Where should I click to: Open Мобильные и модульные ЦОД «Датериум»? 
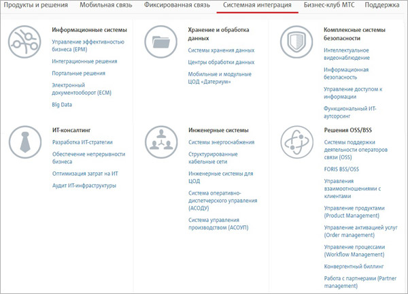point(220,78)
